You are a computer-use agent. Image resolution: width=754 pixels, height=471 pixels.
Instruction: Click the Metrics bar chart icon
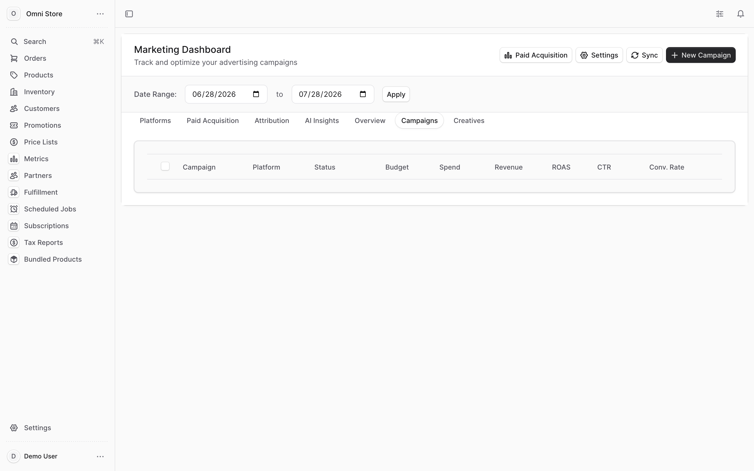click(x=14, y=159)
